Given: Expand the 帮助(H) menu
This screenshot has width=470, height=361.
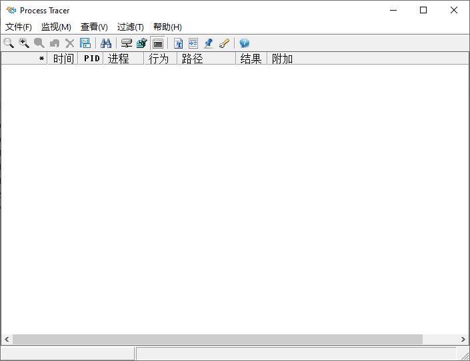Looking at the screenshot, I should coord(167,27).
